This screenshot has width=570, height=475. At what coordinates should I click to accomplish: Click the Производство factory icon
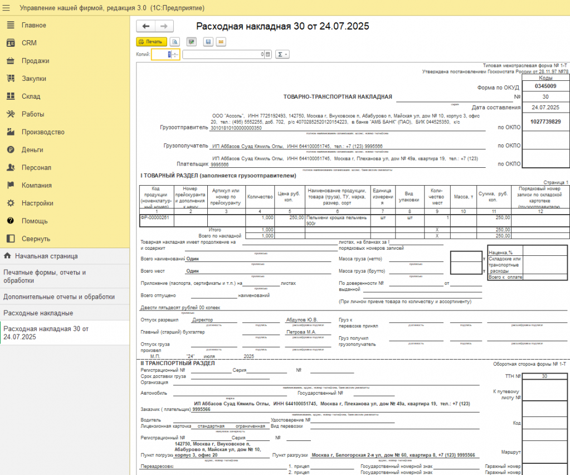[x=11, y=132]
